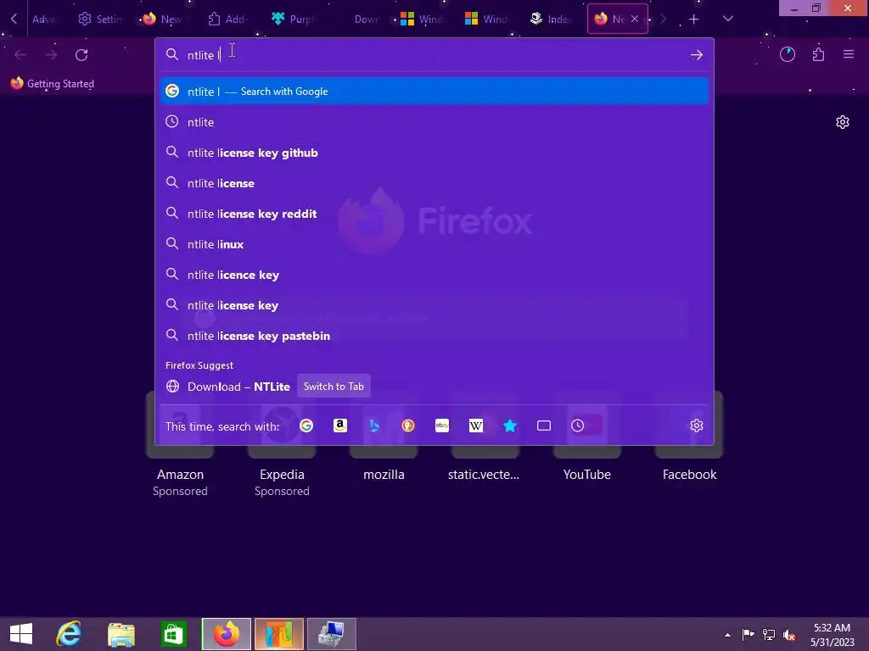Open the NTLite app in taskbar
The height and width of the screenshot is (651, 869).
(x=278, y=634)
